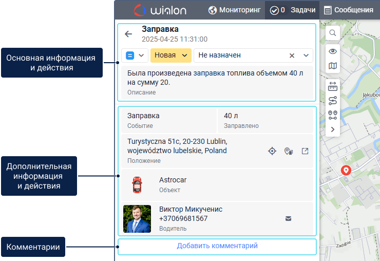The image size is (380, 261).
Task: Select the nearest units tool icon
Action: coord(333,115)
